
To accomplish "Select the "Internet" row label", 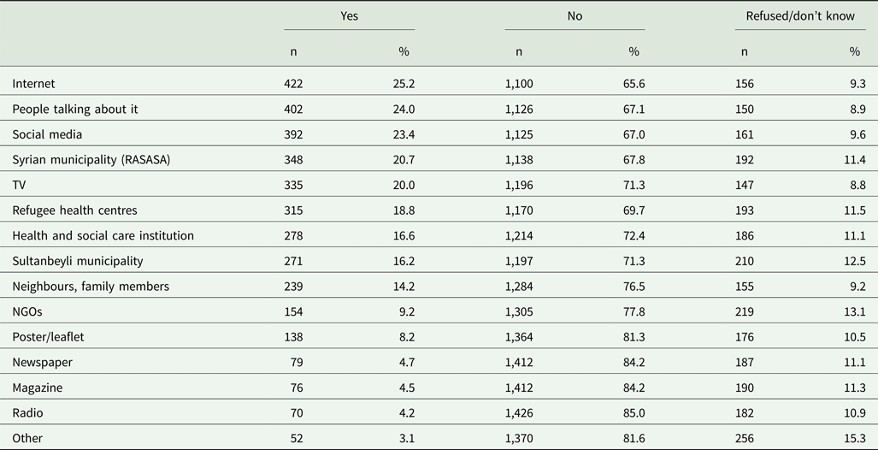I will coord(33,83).
